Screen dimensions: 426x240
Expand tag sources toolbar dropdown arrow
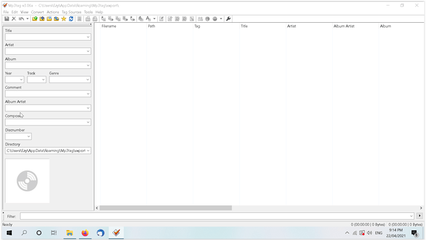[221, 18]
